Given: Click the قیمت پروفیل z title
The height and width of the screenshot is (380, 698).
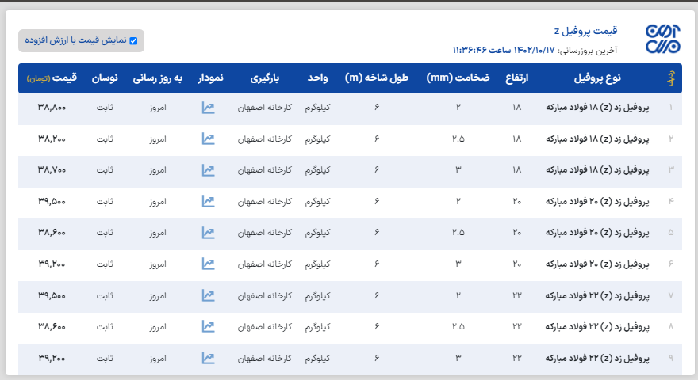Looking at the screenshot, I should click(x=585, y=31).
